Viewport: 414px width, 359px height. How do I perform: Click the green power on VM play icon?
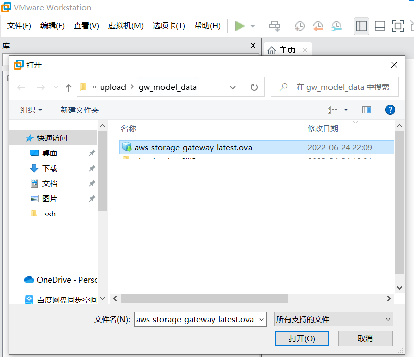tap(240, 26)
